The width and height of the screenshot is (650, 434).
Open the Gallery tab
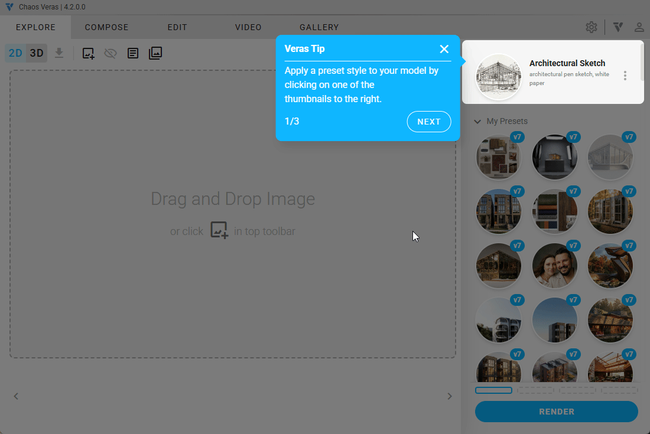319,27
